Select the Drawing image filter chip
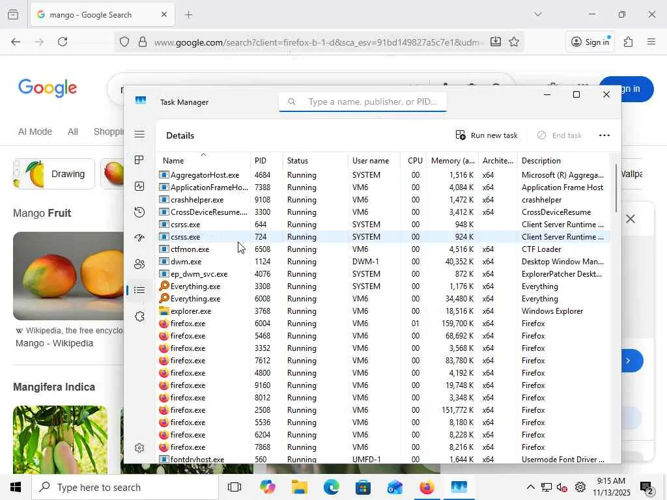 pos(54,174)
